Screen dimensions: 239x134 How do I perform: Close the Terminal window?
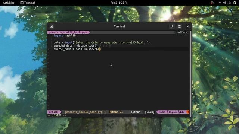(187, 26)
